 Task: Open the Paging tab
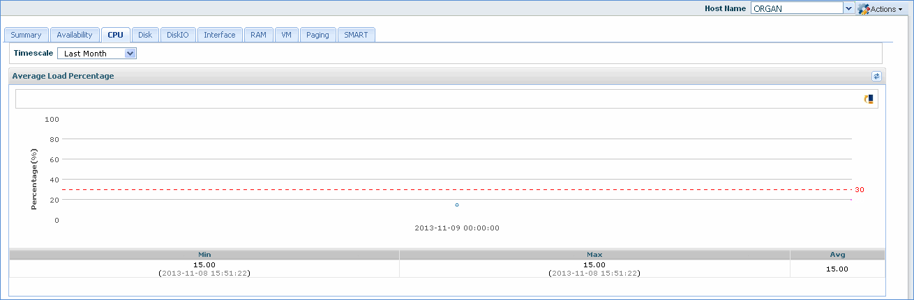(317, 35)
